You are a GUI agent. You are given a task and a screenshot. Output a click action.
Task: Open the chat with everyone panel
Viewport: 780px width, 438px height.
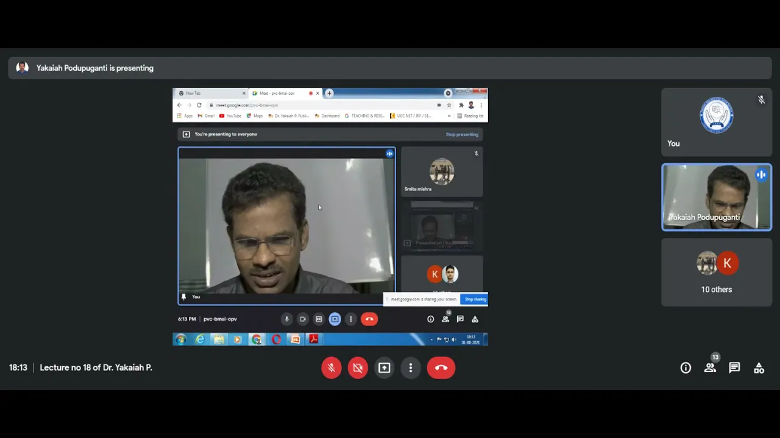point(734,367)
